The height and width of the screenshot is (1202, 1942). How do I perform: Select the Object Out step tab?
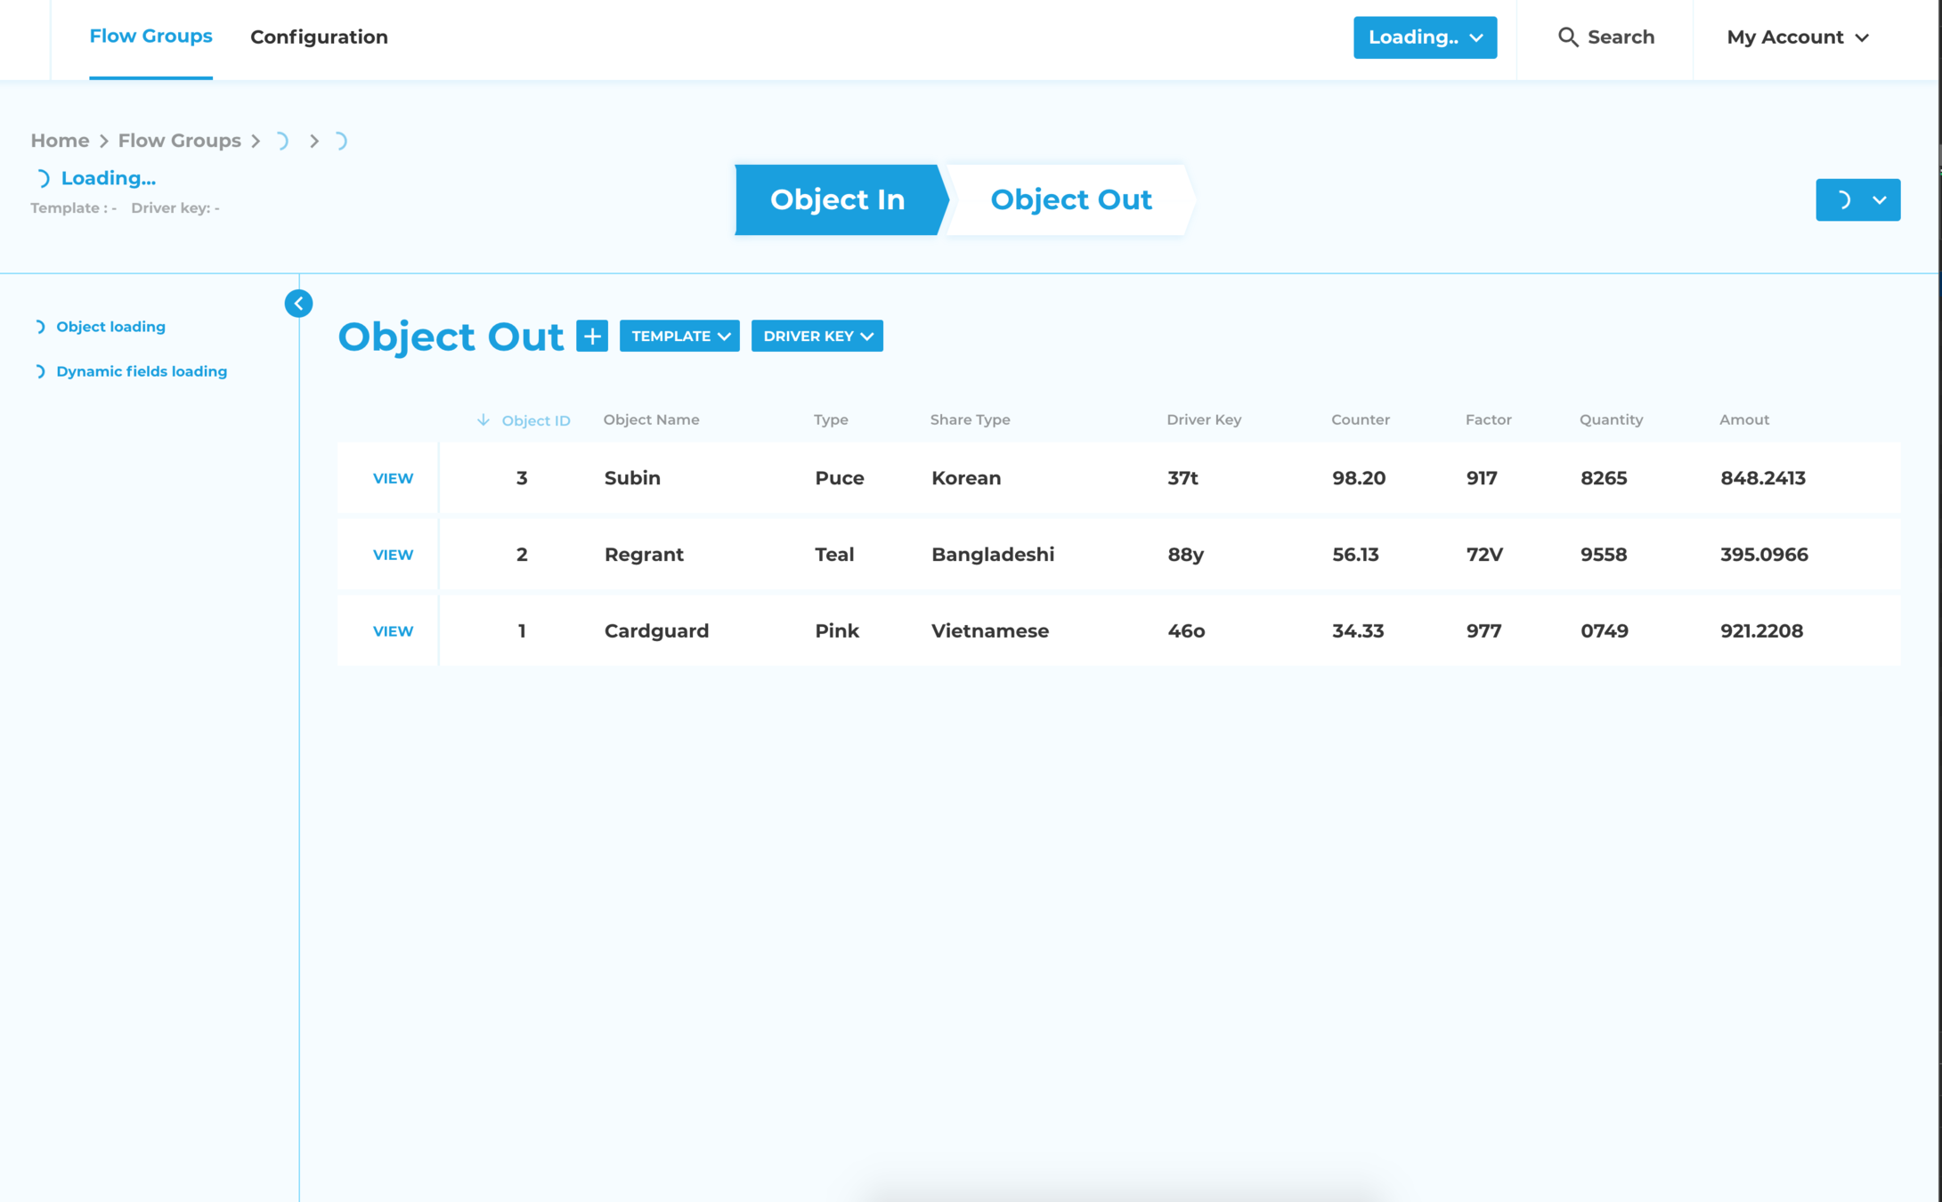click(x=1070, y=199)
